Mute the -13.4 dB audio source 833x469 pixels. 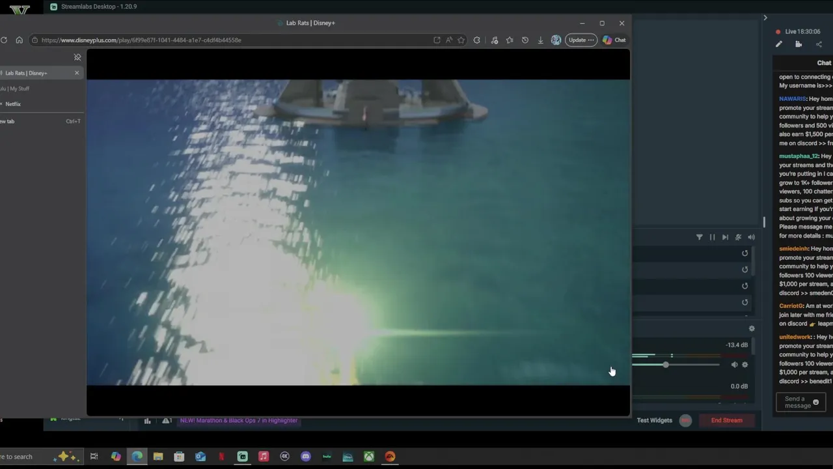tap(734, 365)
